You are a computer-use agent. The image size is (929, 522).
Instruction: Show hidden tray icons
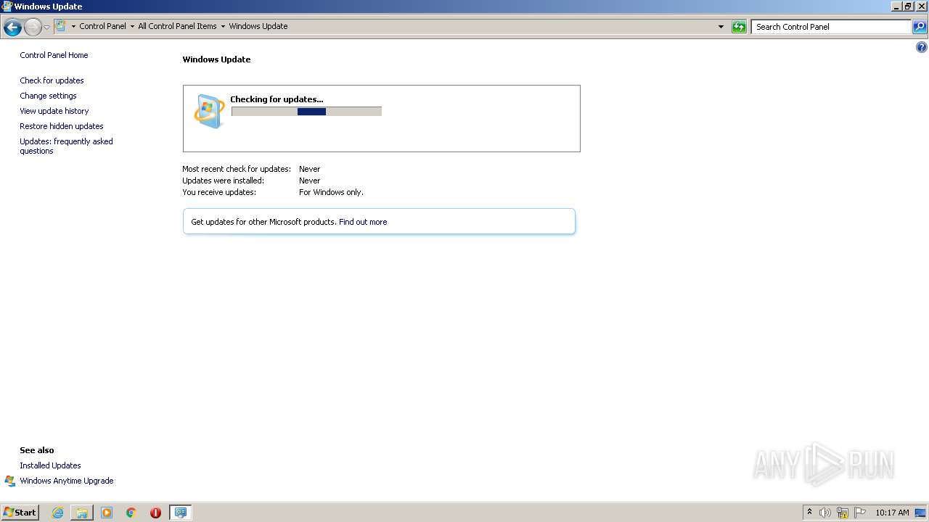809,513
